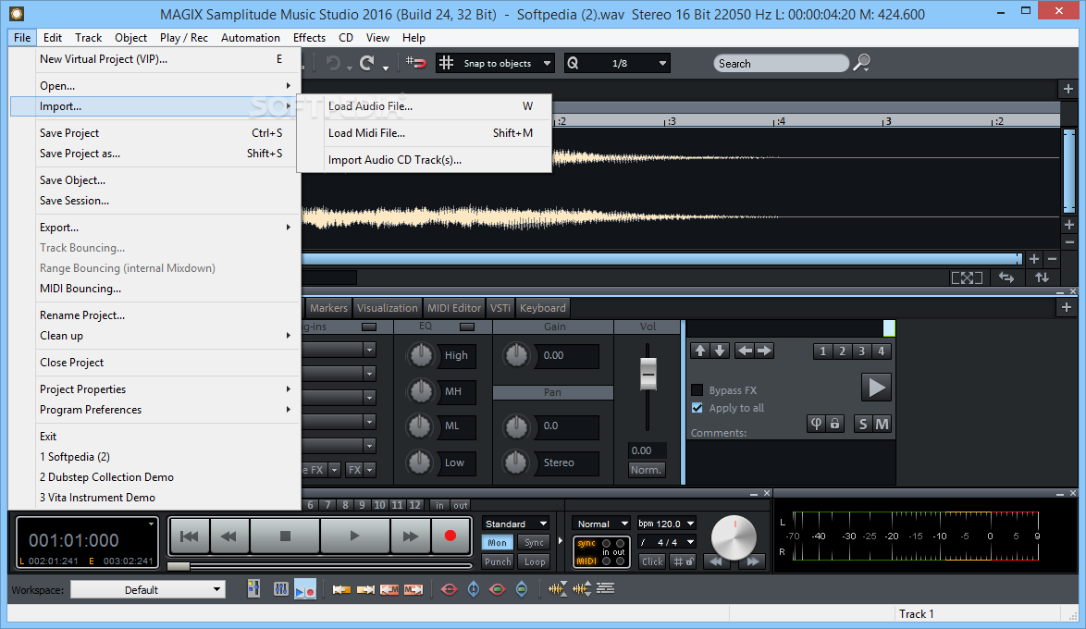Click the zoom to fit bracket icon
This screenshot has width=1086, height=629.
point(967,277)
